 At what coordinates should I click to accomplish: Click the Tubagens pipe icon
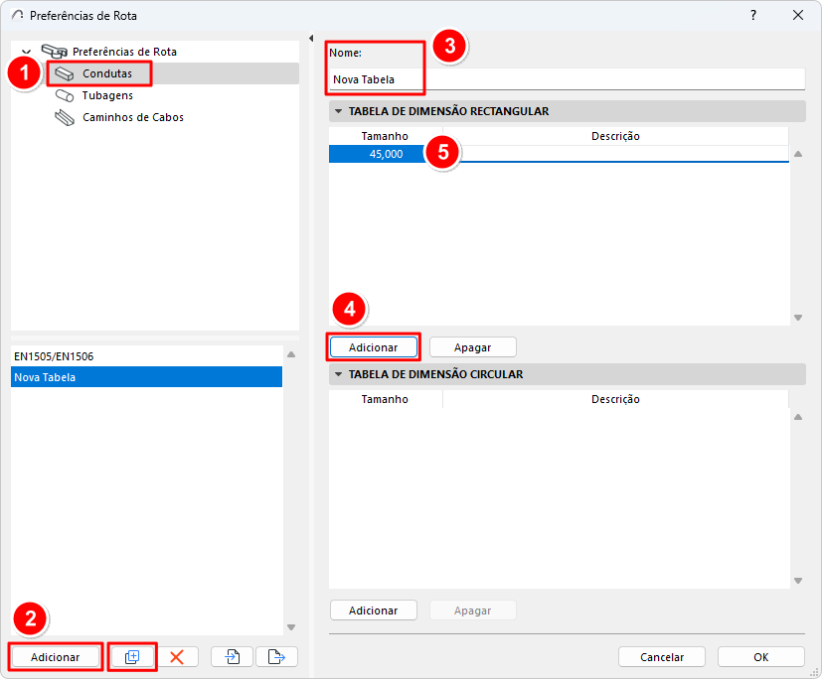pos(65,96)
